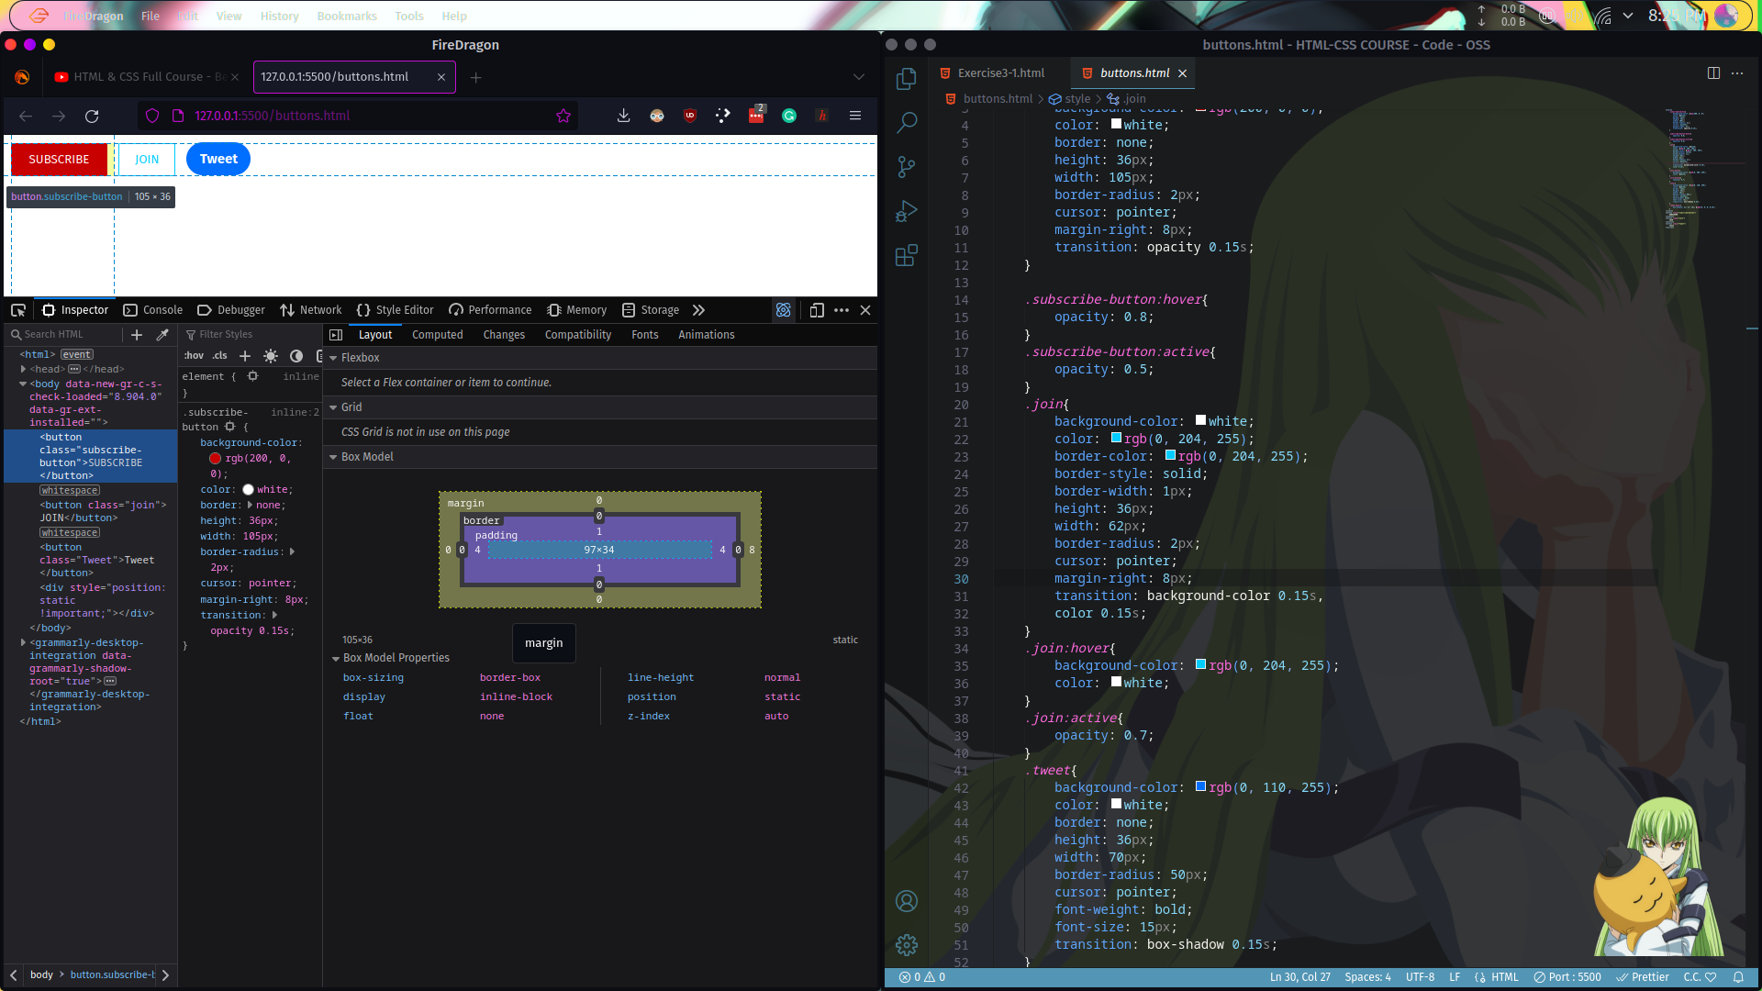Screen dimensions: 1762x991
Task: Open the Extensions view in VS Code
Action: click(907, 256)
